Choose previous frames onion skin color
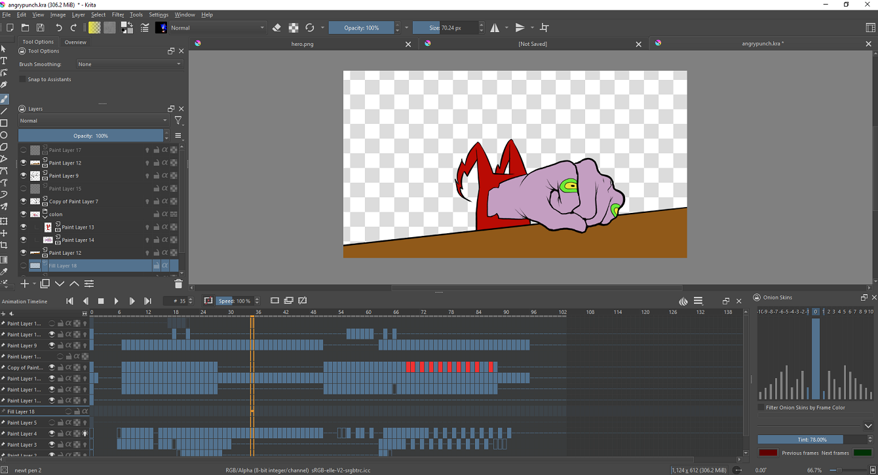 768,453
